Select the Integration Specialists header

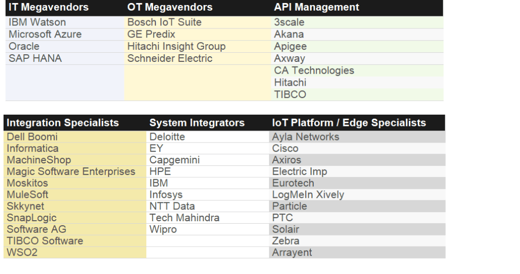[x=62, y=123]
